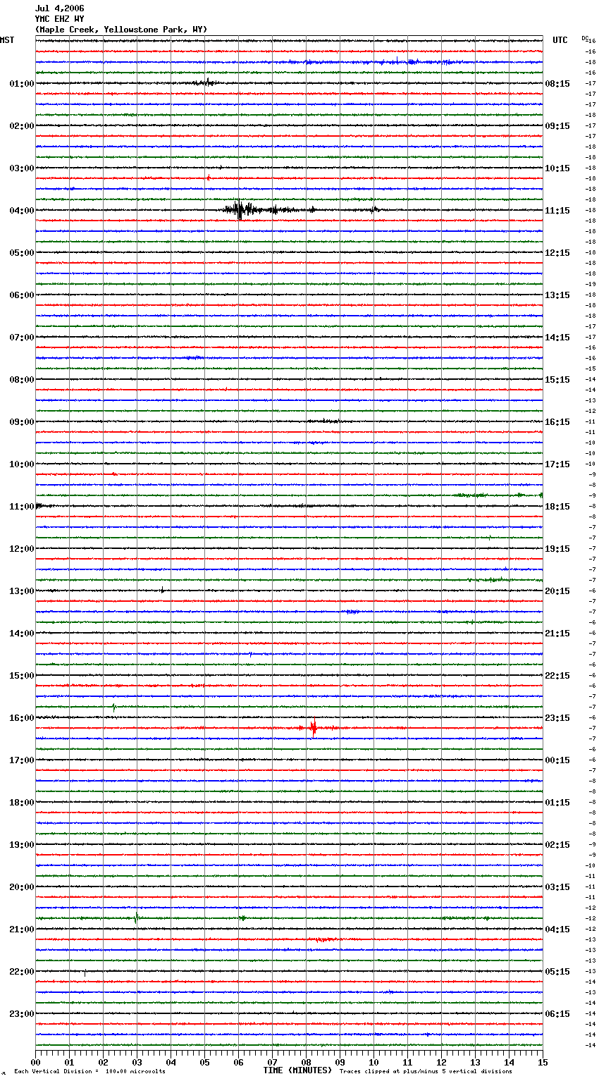The image size is (599, 1081).
Task: Select the 18:00 MST time label
Action: [x=22, y=803]
